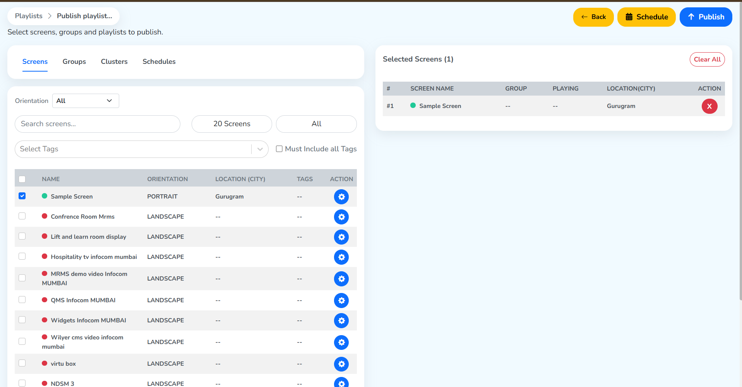
Task: Open settings gear for Lift and learn room display
Action: coord(341,237)
